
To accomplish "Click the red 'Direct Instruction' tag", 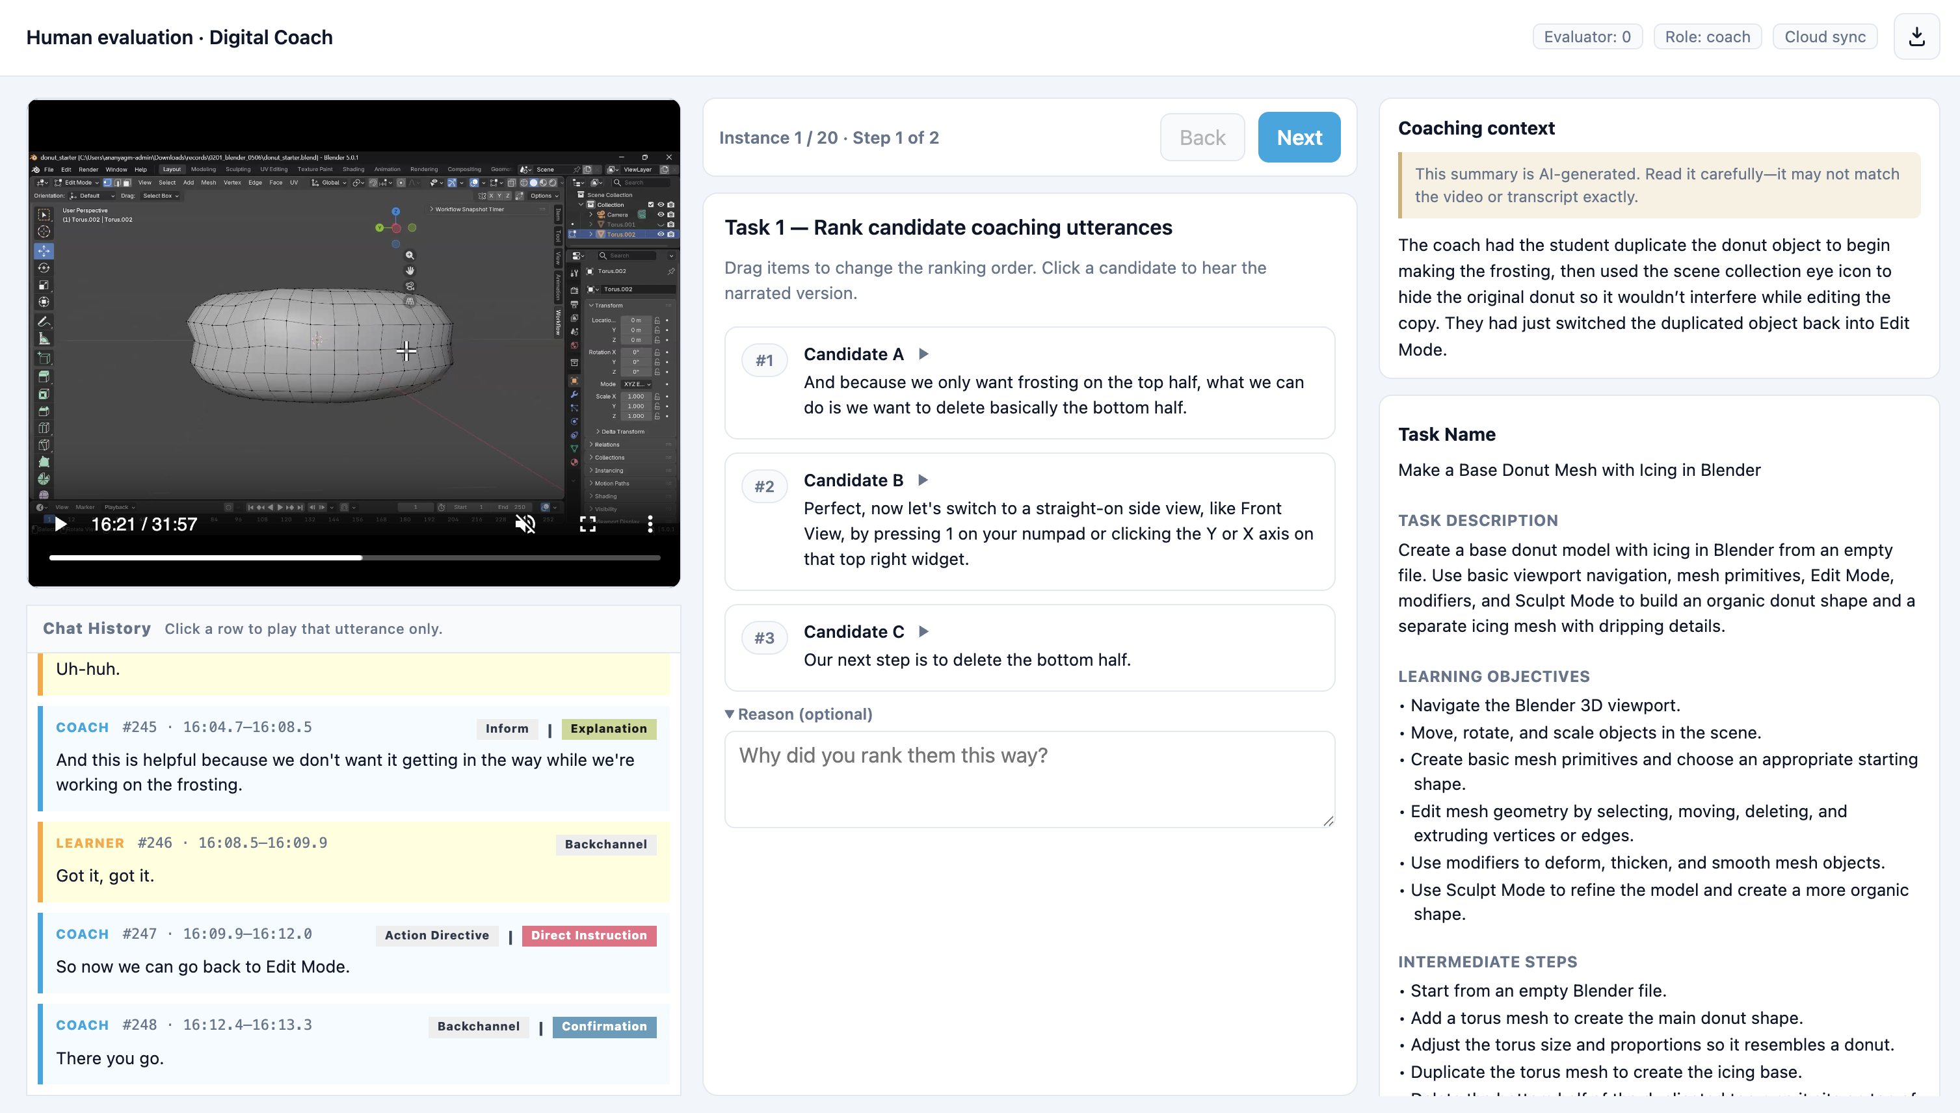I will click(x=589, y=935).
